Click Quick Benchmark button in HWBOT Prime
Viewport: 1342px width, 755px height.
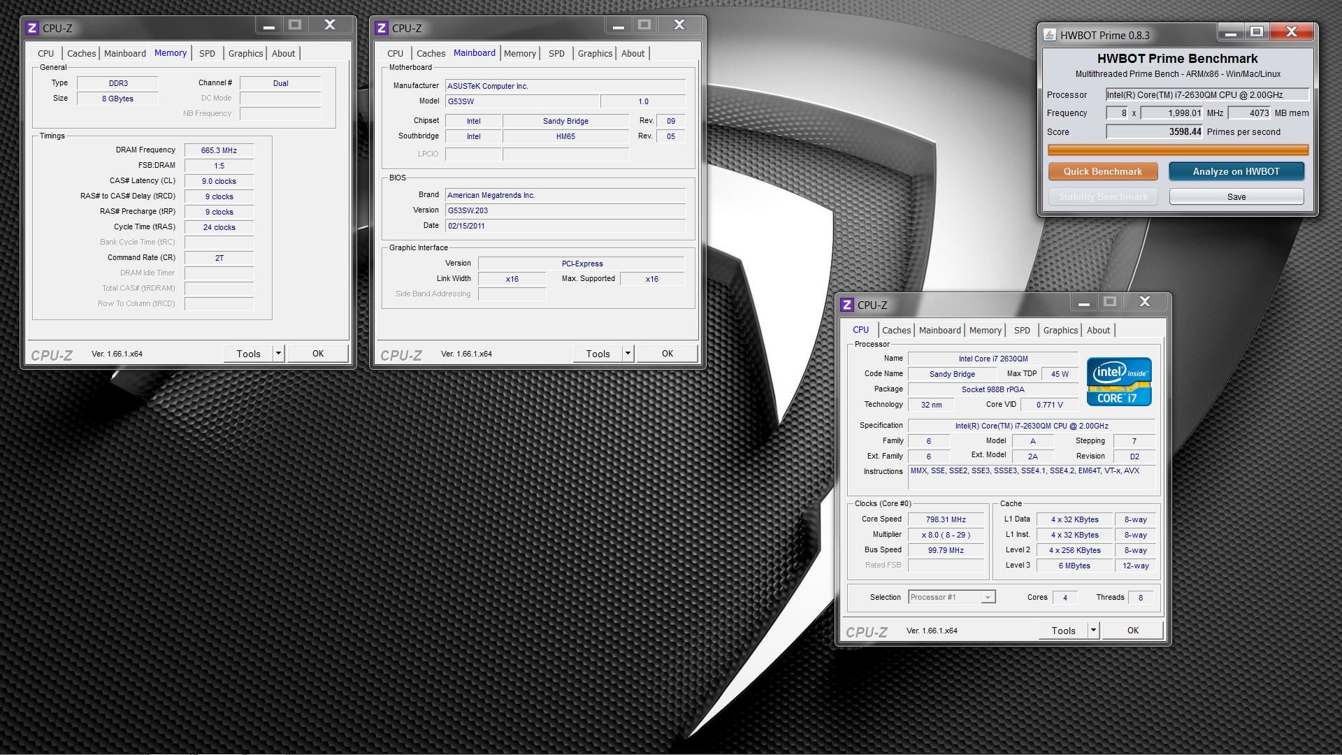1103,171
